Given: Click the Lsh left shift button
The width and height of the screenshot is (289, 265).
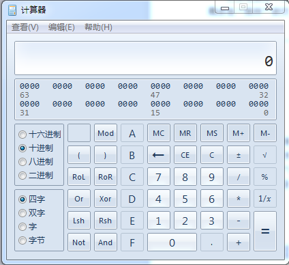Looking at the screenshot, I should tap(79, 221).
